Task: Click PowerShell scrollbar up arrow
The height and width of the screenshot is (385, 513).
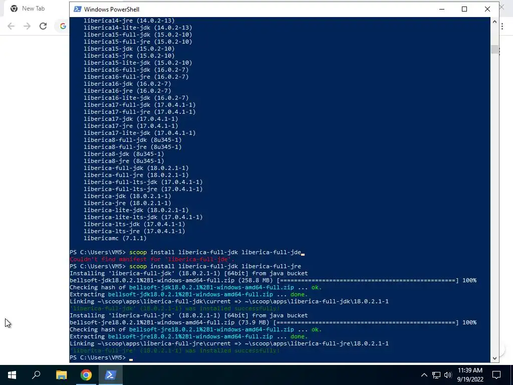Action: (x=494, y=22)
